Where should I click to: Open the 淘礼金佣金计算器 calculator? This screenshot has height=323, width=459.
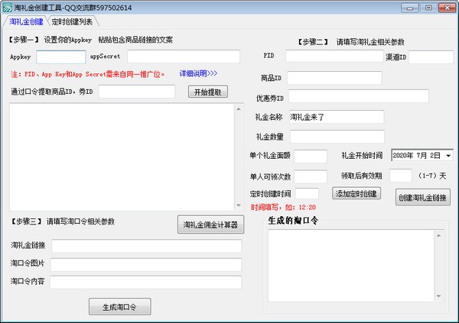[x=210, y=225]
